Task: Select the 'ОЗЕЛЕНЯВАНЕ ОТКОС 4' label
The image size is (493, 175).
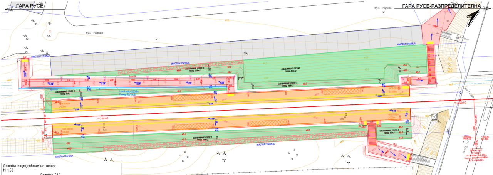Action: pyautogui.click(x=65, y=91)
